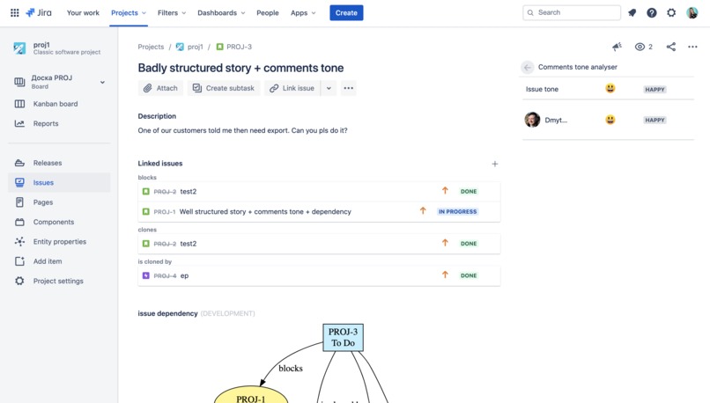Click the give feedback megaphone icon

[x=617, y=47]
